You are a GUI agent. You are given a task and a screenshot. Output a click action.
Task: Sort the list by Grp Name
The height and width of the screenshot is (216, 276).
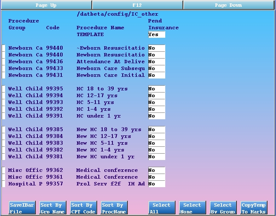point(53,208)
